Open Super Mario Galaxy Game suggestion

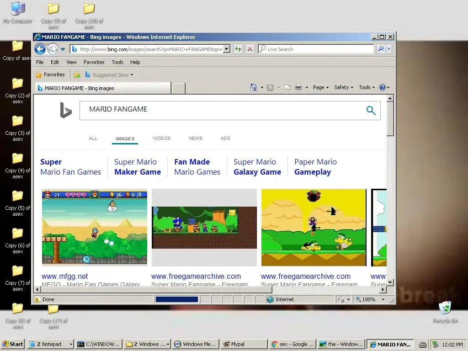click(257, 167)
